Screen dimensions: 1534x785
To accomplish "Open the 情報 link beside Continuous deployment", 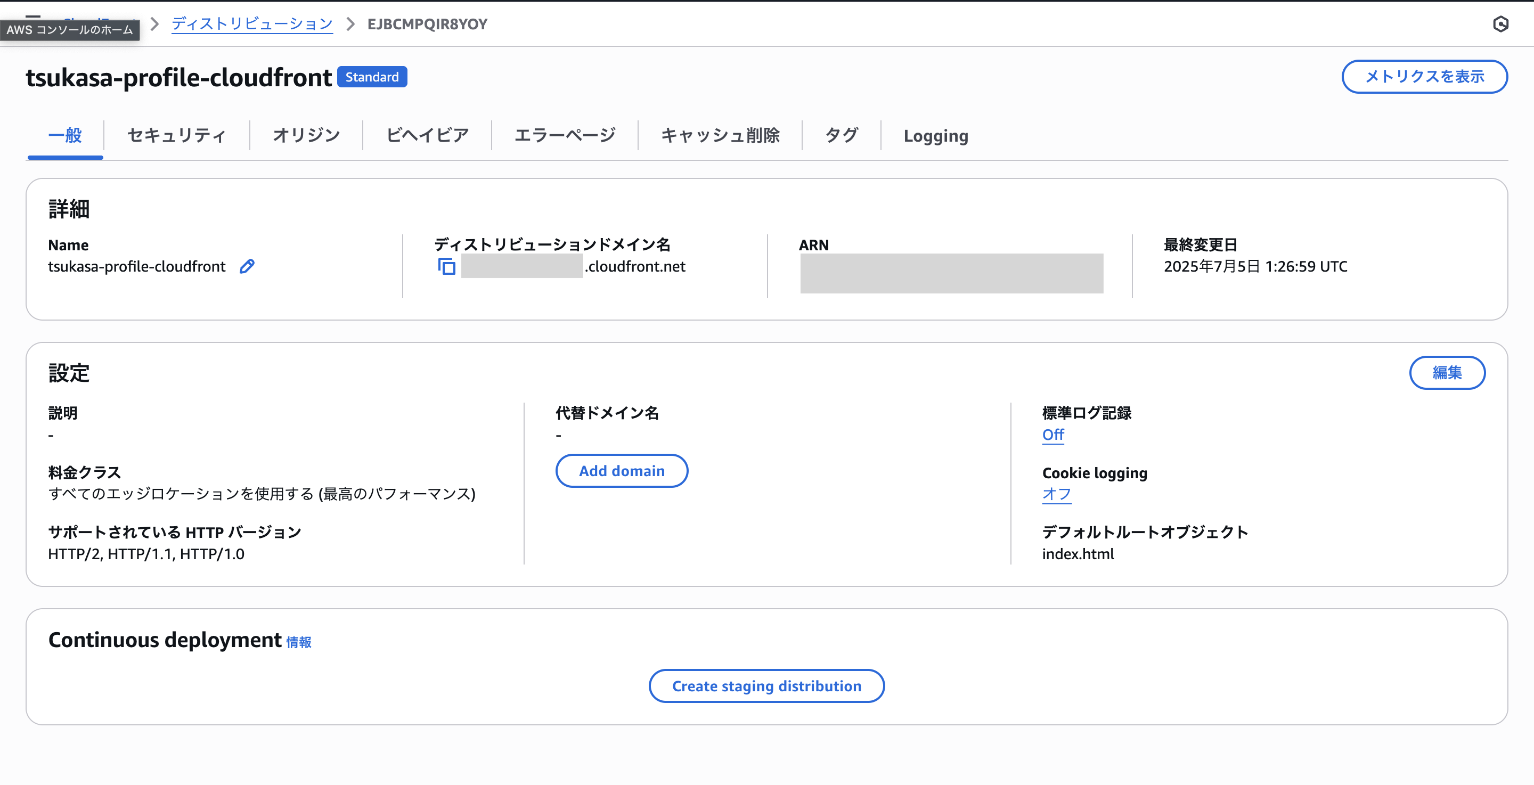I will click(298, 642).
